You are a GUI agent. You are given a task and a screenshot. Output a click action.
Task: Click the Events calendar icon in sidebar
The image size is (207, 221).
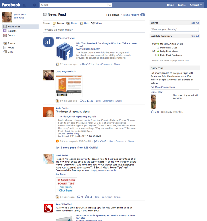5,35
